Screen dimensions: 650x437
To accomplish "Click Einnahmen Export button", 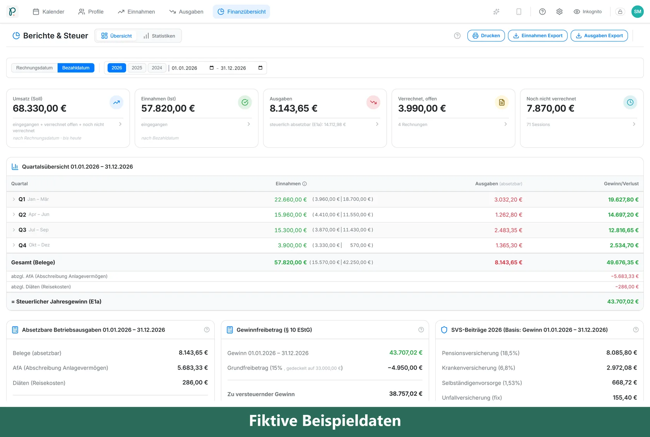I will click(x=538, y=36).
